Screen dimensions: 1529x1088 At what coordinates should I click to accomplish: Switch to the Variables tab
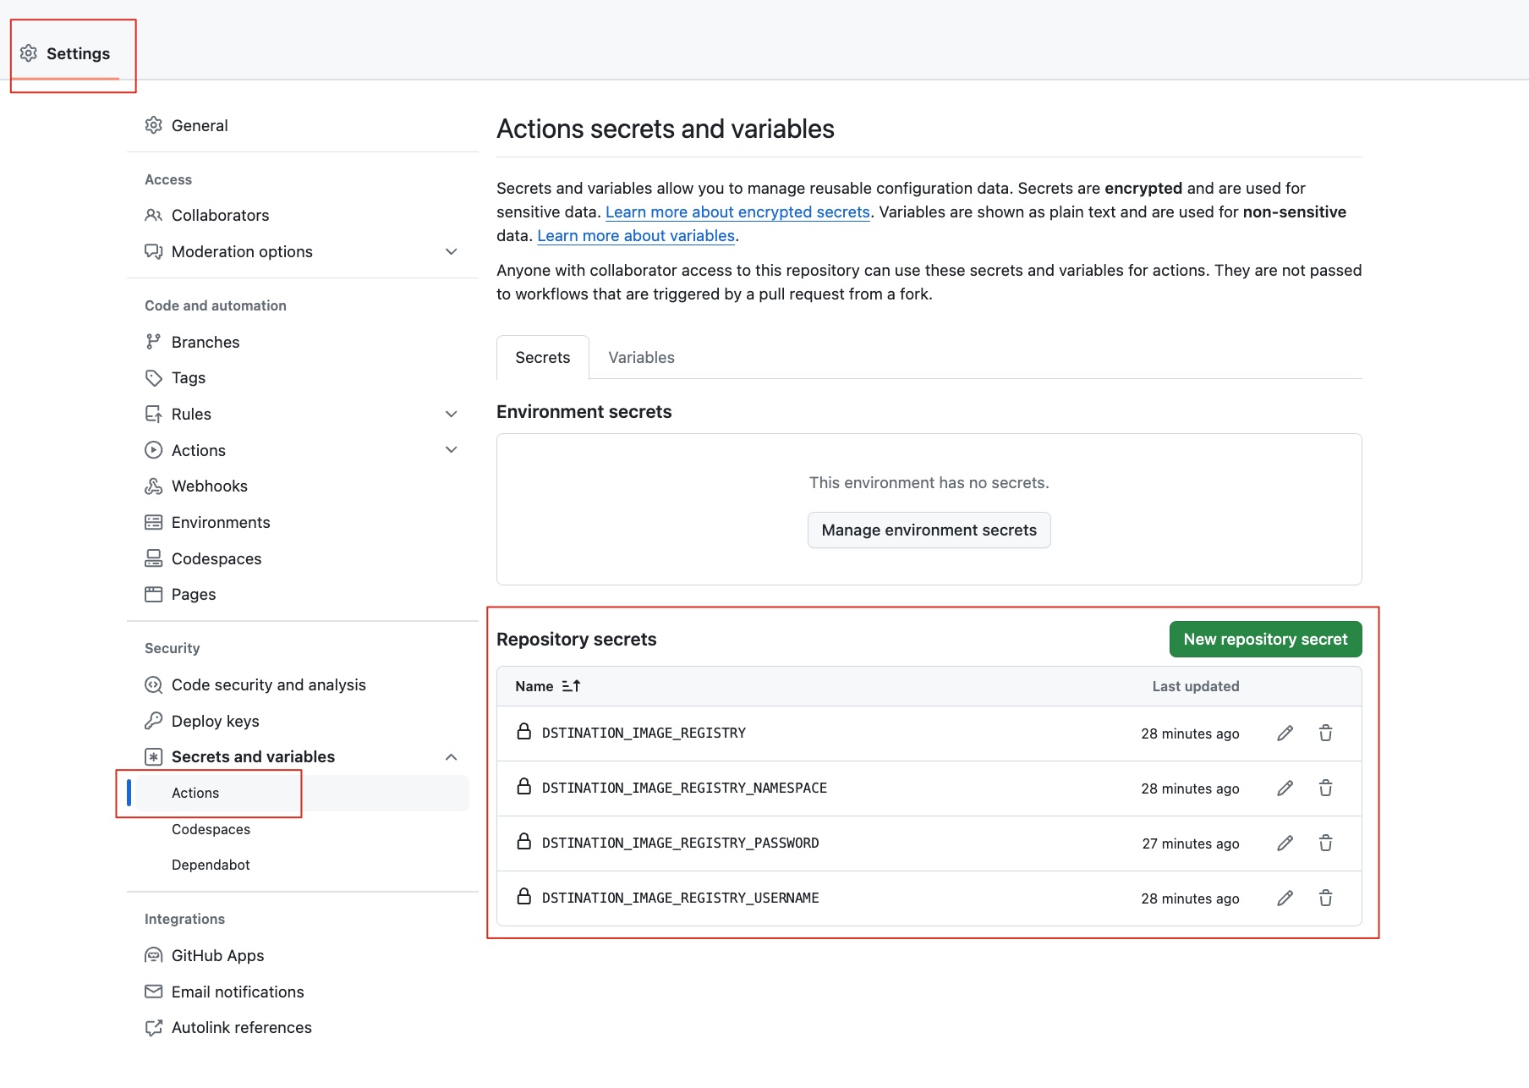click(x=641, y=358)
